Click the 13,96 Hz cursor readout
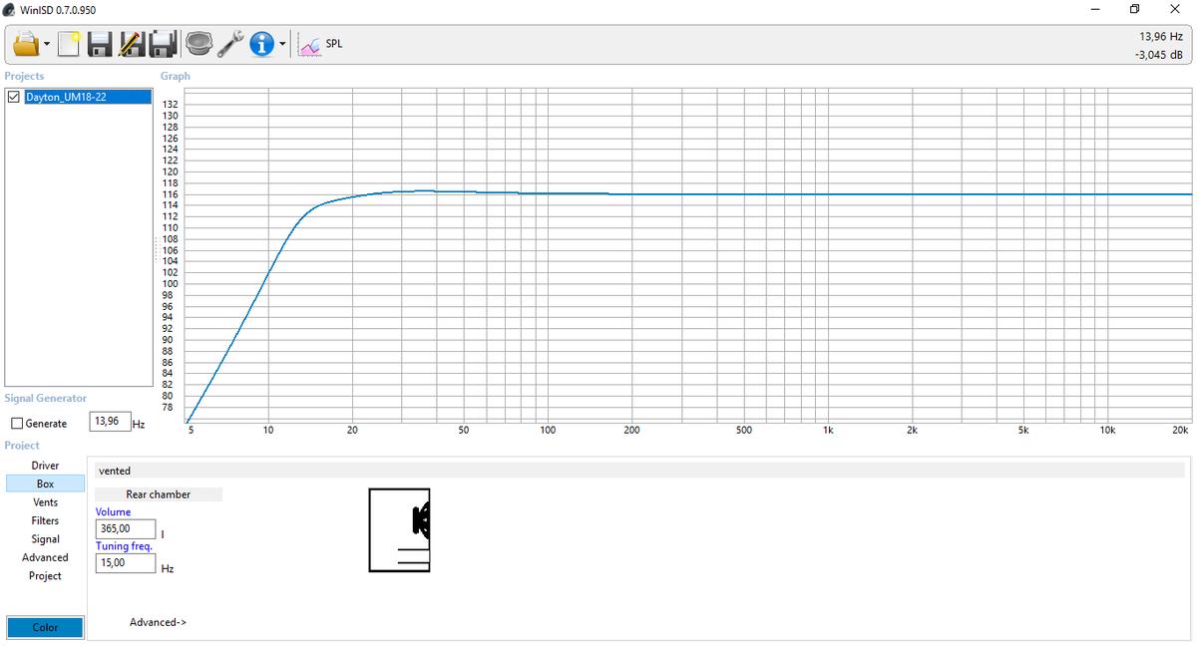 1161,36
